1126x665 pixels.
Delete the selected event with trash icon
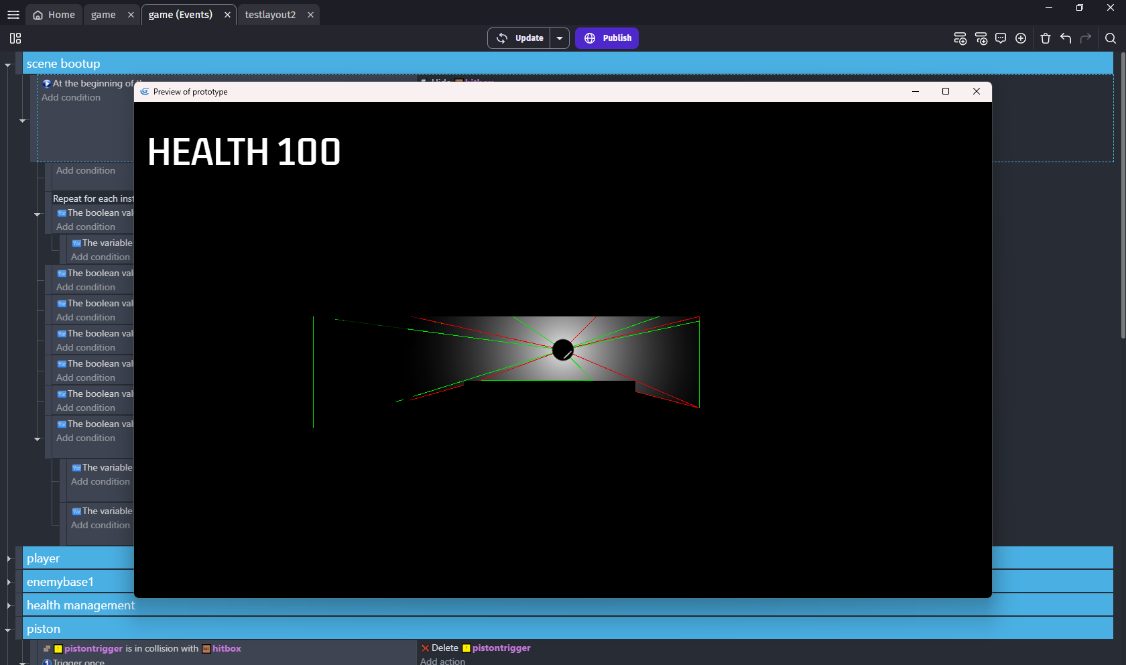click(1046, 38)
